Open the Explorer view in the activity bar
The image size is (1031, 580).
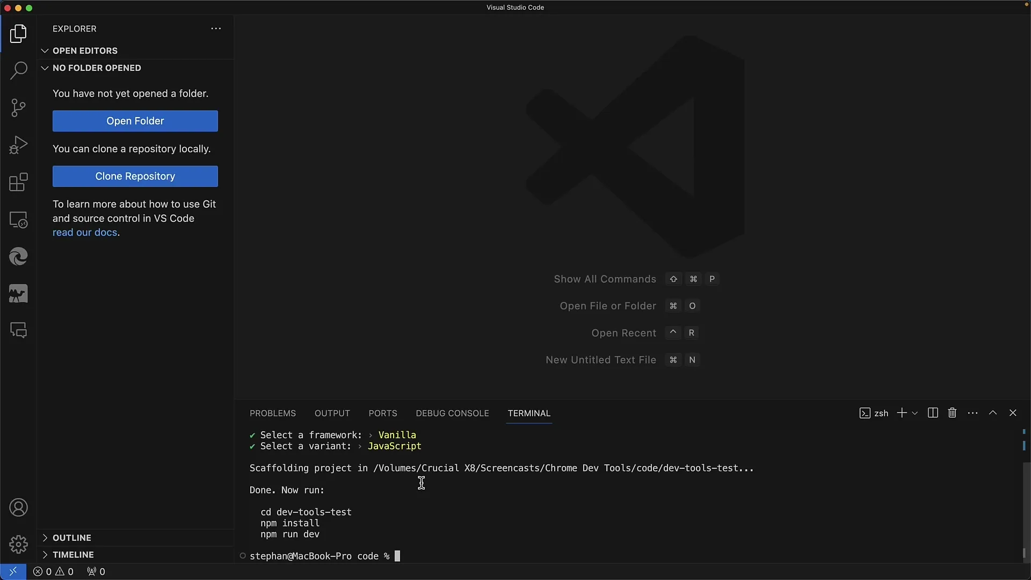[x=18, y=34]
